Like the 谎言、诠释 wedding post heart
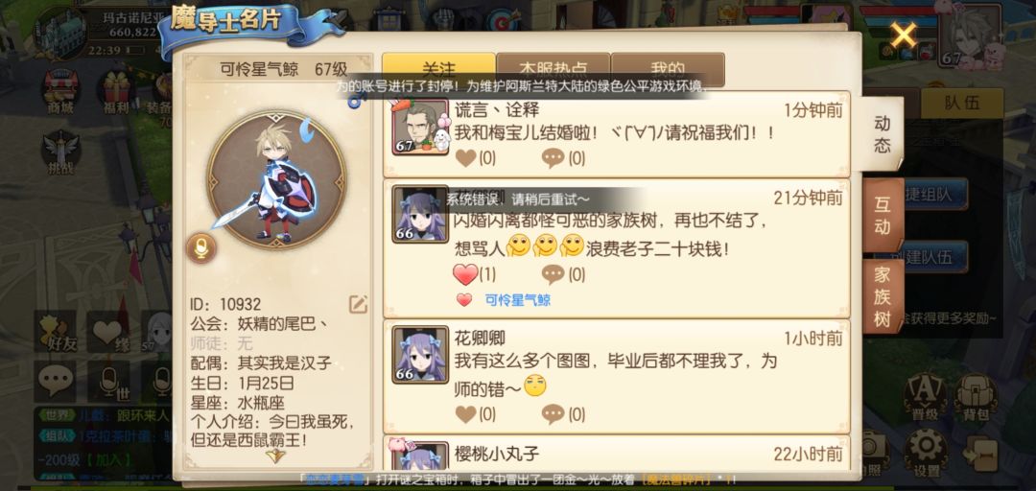Image resolution: width=1036 pixels, height=491 pixels. click(466, 158)
